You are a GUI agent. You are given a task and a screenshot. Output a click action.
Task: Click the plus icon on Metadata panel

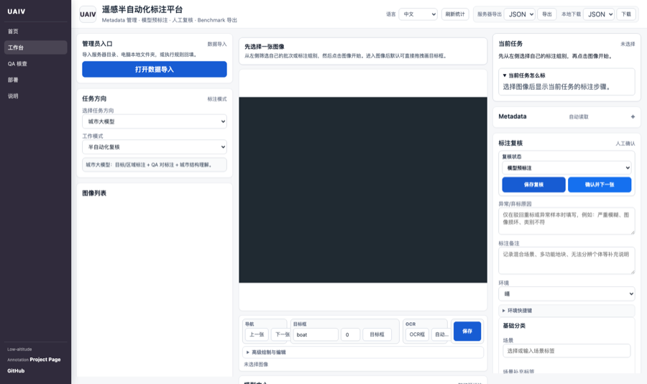633,116
